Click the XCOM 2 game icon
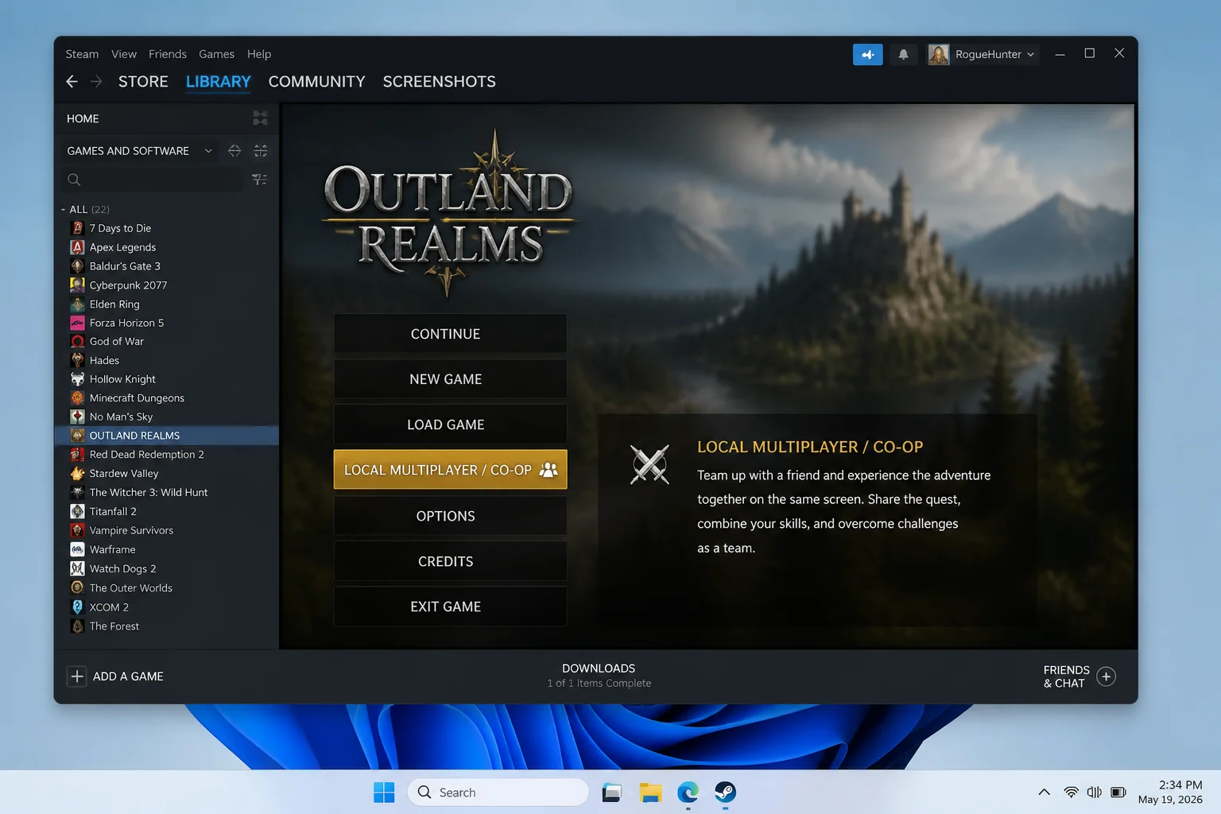 [77, 607]
